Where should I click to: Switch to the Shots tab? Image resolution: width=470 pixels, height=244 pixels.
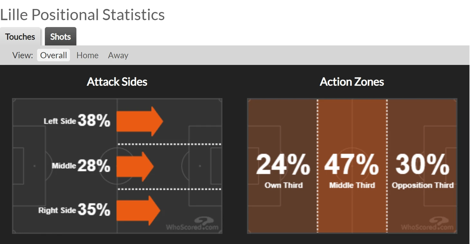pos(61,37)
